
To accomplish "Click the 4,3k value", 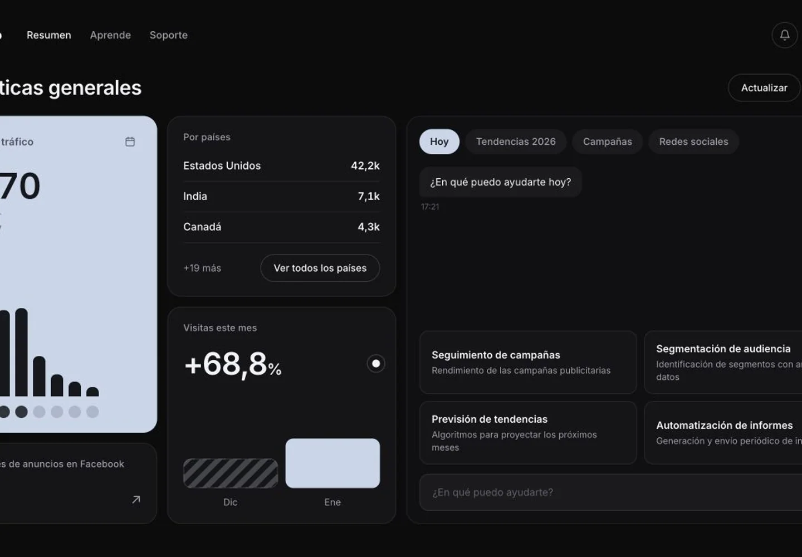I will [x=369, y=227].
